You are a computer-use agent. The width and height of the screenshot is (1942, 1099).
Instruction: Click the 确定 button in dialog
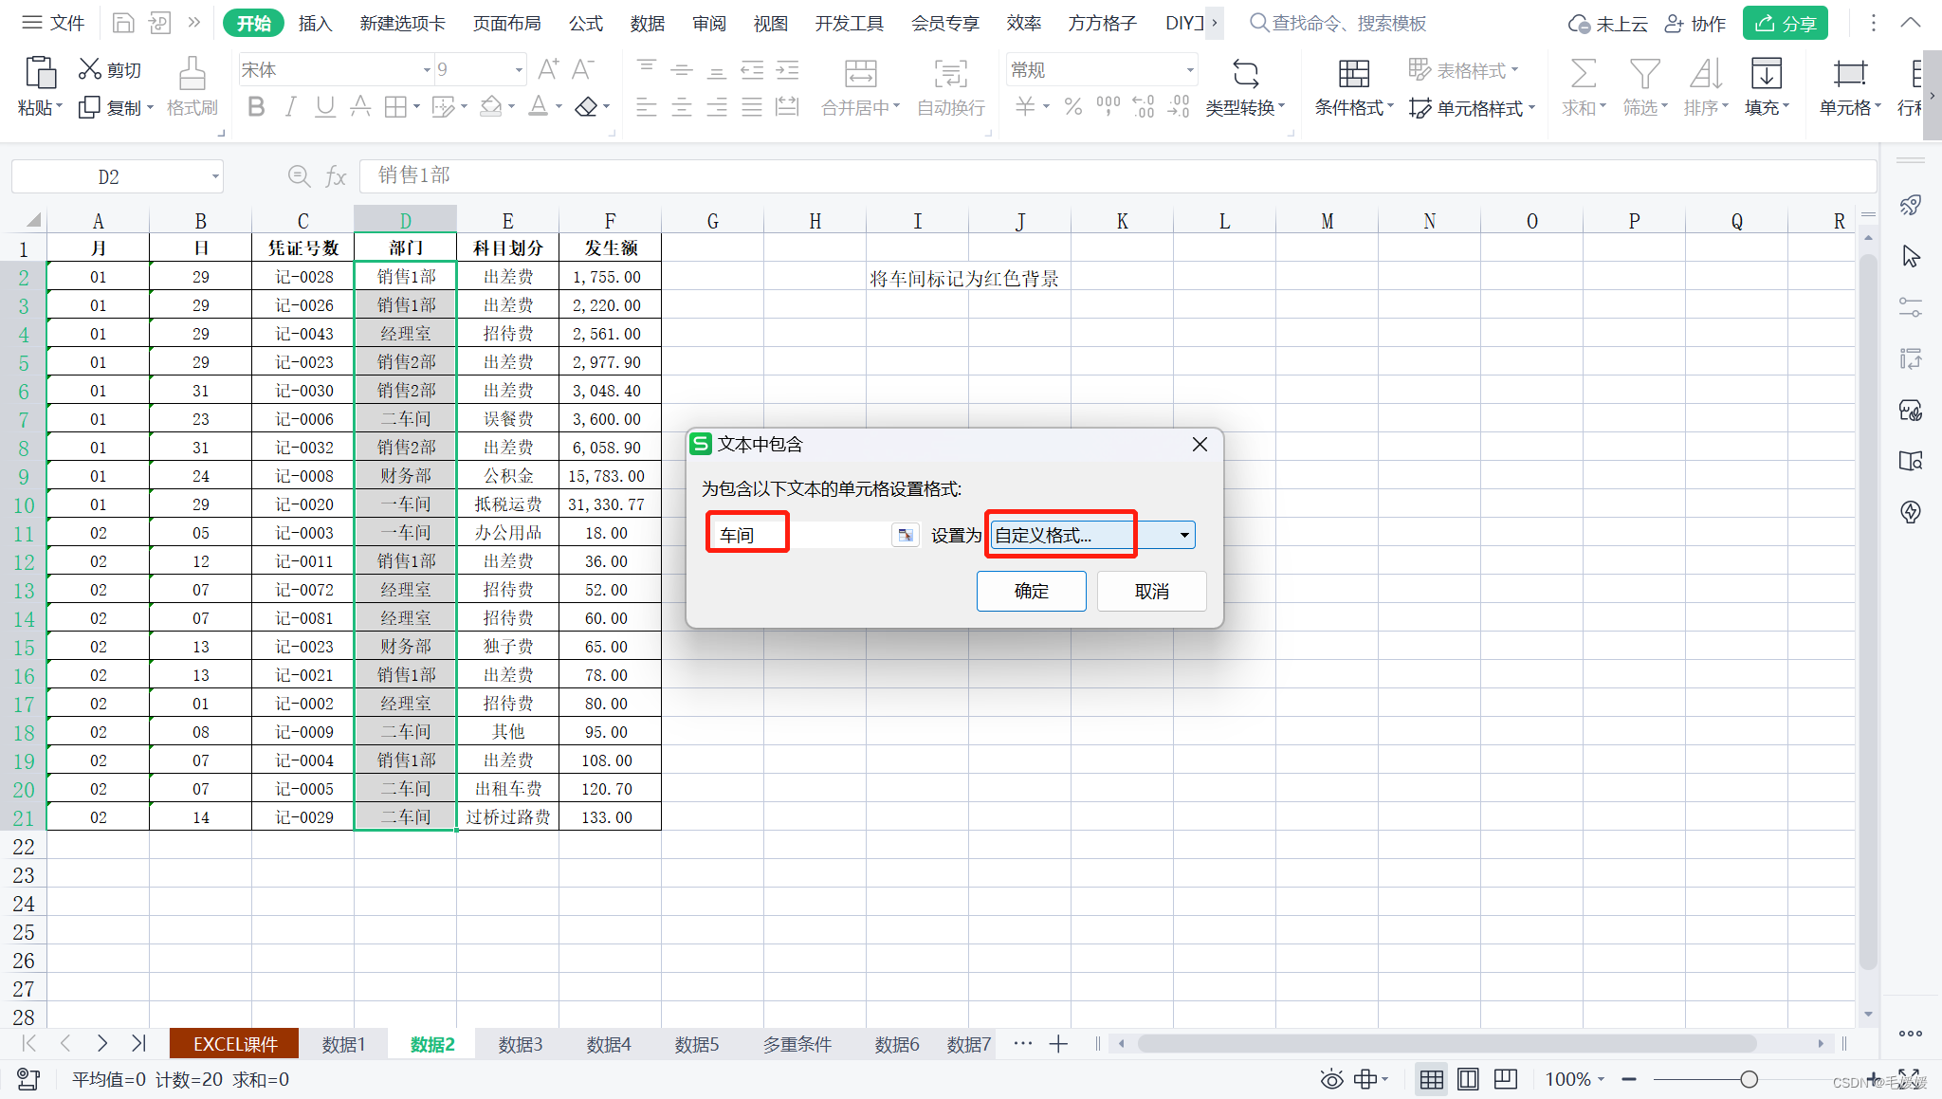[1031, 591]
